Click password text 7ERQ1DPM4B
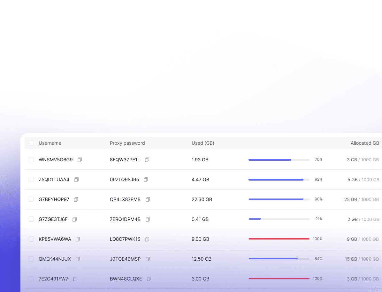This screenshot has width=382, height=292. coord(125,219)
